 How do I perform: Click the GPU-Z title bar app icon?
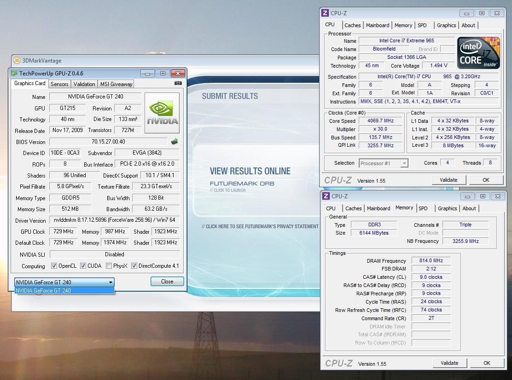pos(14,73)
